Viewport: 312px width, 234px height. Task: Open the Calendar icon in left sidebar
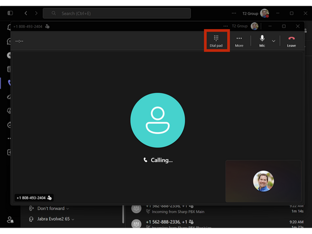pyautogui.click(x=9, y=69)
